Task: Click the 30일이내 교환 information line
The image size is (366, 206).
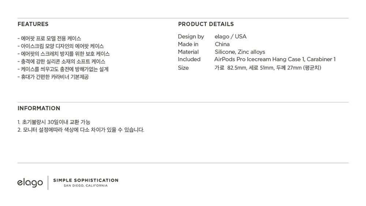Action: click(54, 122)
